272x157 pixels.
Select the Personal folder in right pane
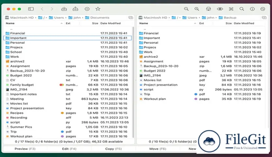pyautogui.click(x=201, y=42)
